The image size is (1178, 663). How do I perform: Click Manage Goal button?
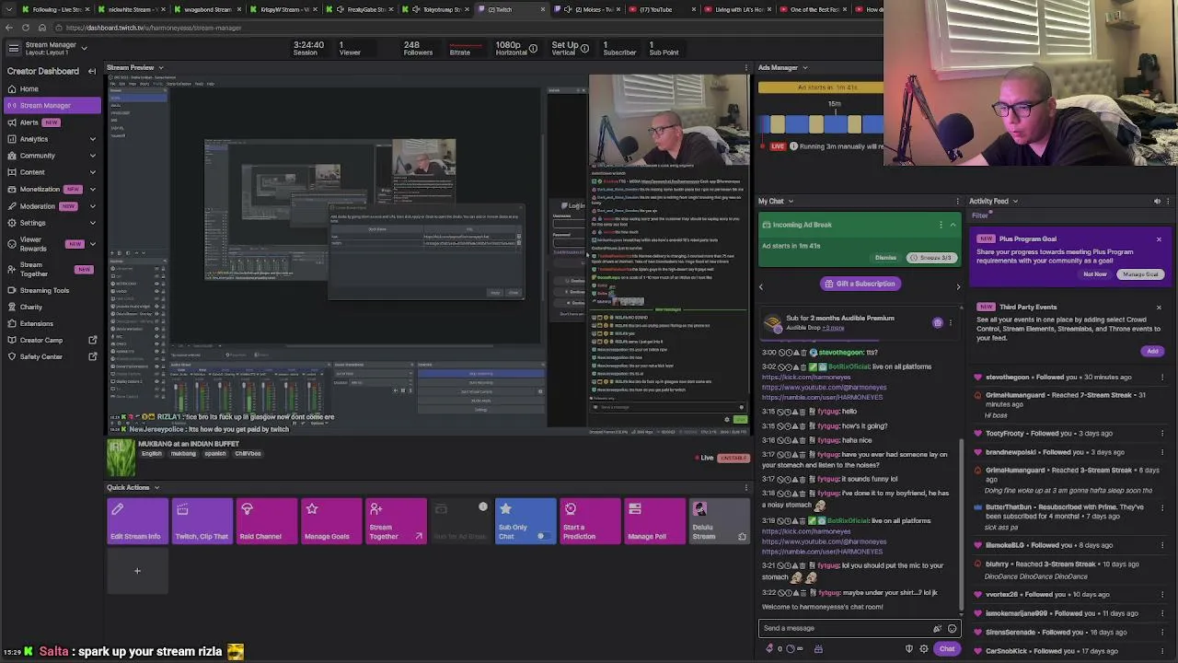1140,274
